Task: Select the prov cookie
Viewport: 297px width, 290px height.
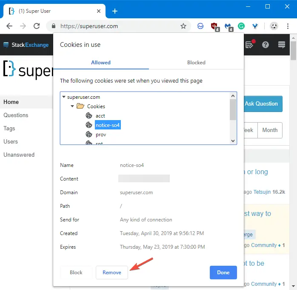Action: (x=101, y=135)
